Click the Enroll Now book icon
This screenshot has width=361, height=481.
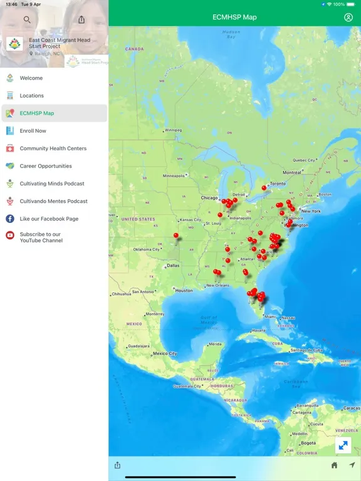[10, 131]
